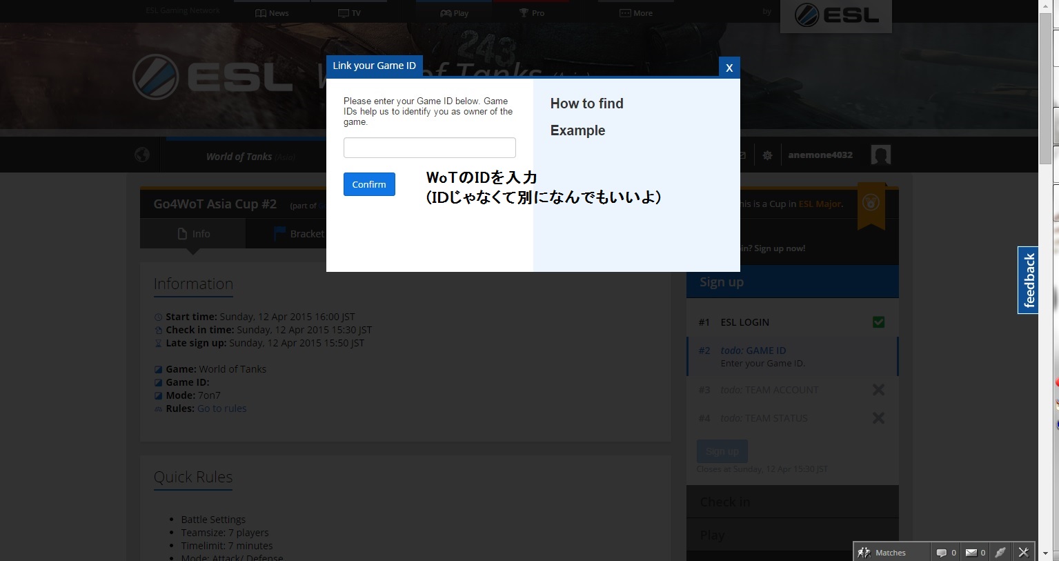Screen dimensions: 1059x561
Task: Open the Go to rules link
Action: pyautogui.click(x=221, y=409)
